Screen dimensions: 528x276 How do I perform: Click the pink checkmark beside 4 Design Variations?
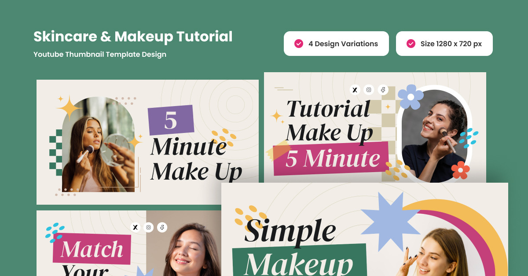(298, 44)
